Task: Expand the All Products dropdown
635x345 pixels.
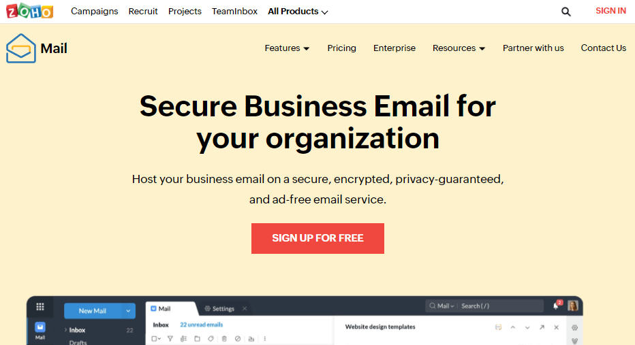Action: pyautogui.click(x=298, y=12)
